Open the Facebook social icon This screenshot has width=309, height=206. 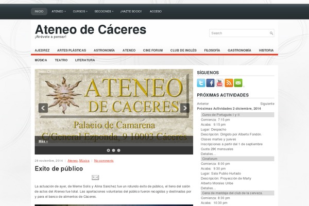click(x=210, y=83)
